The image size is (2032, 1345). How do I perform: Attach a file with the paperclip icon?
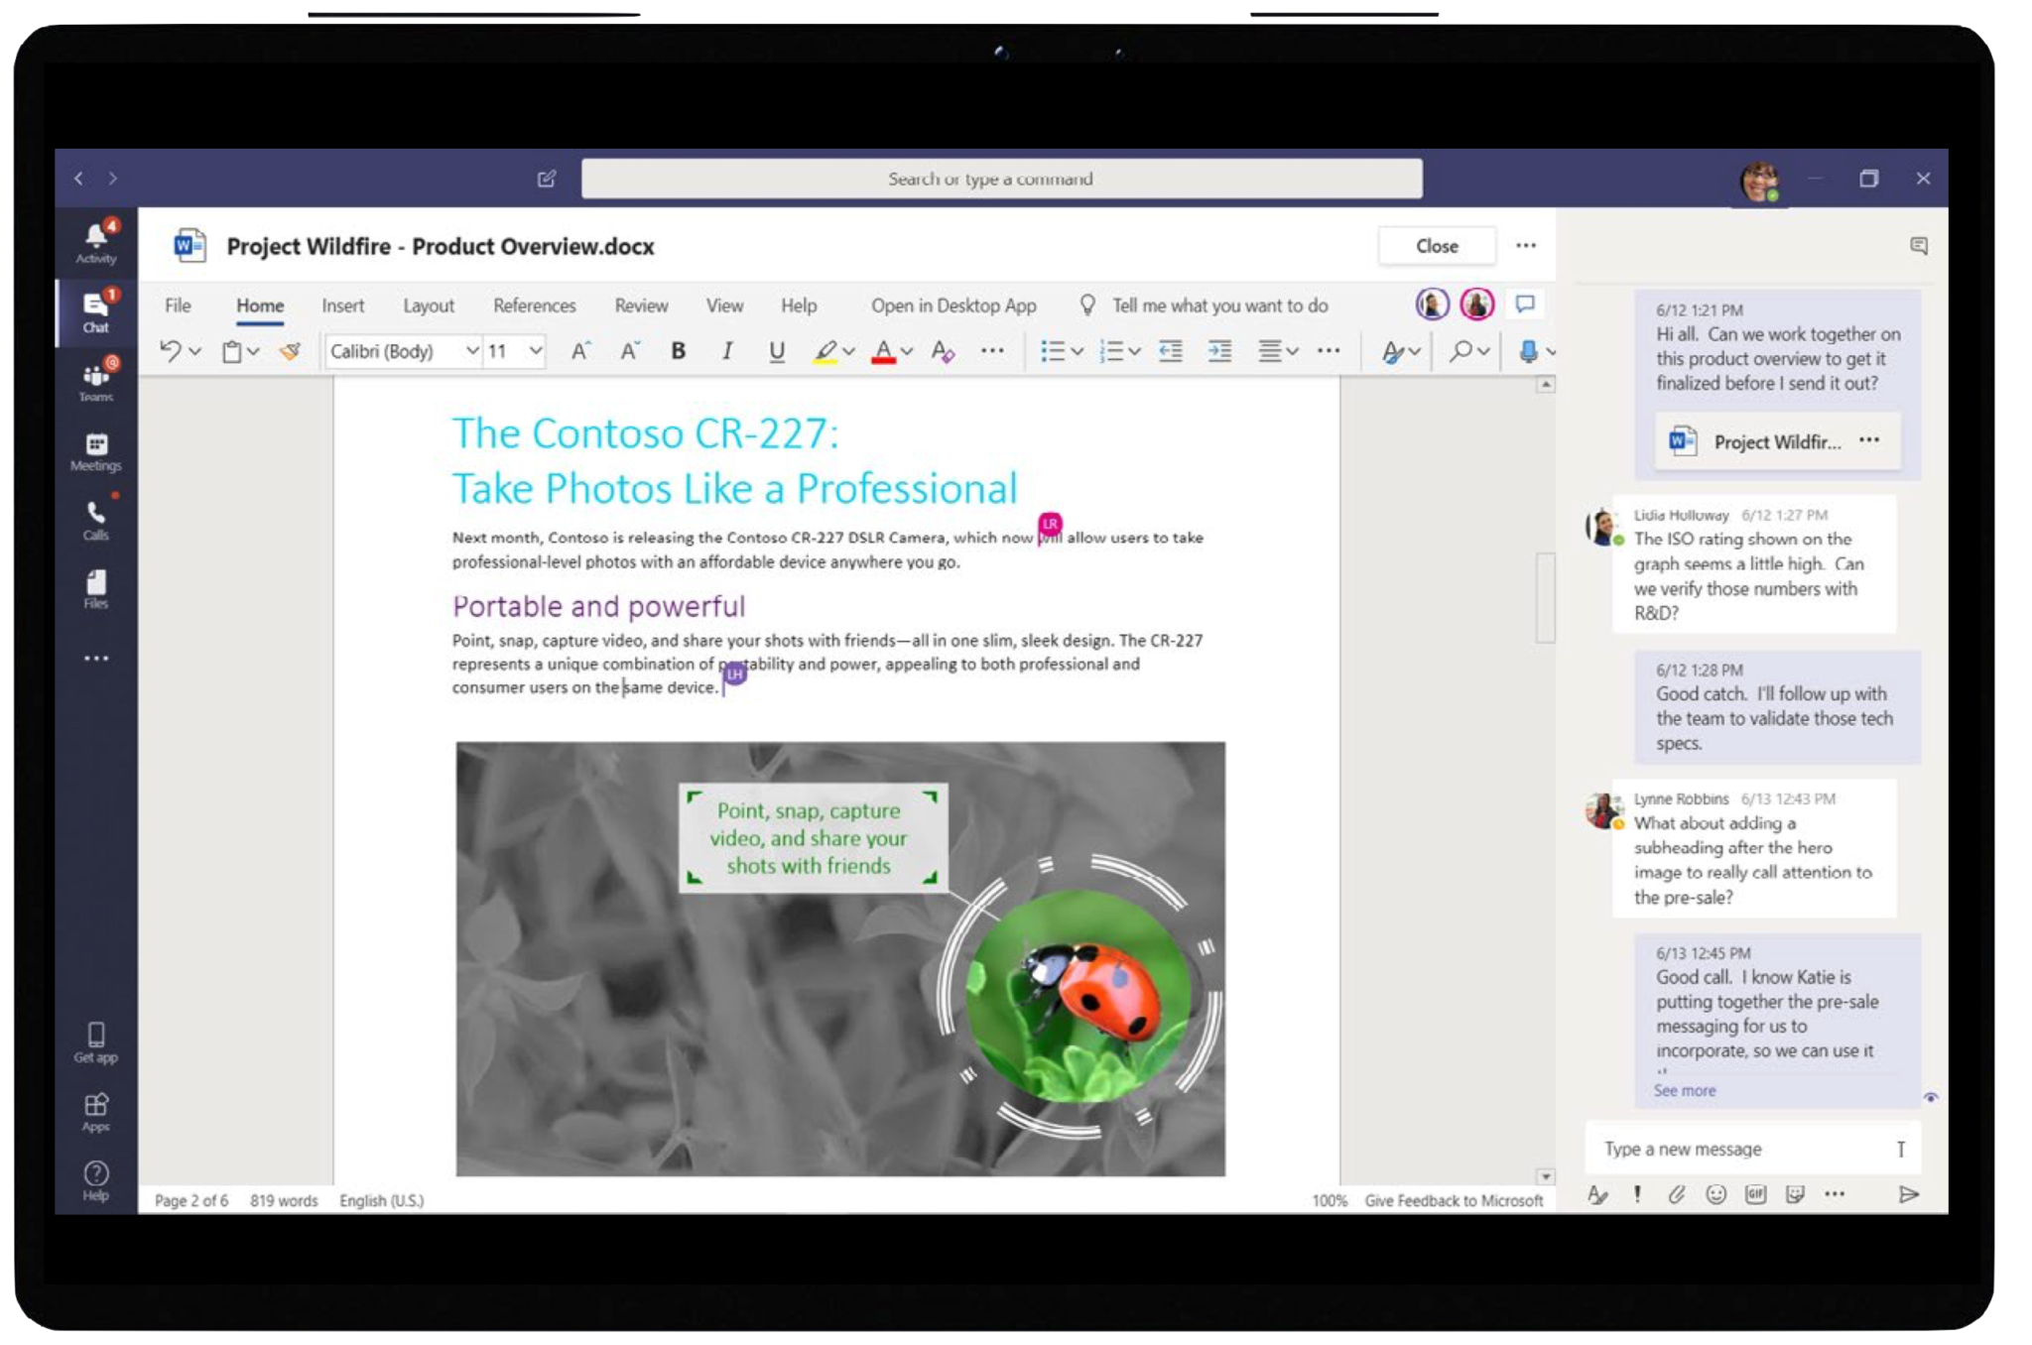(x=1677, y=1194)
